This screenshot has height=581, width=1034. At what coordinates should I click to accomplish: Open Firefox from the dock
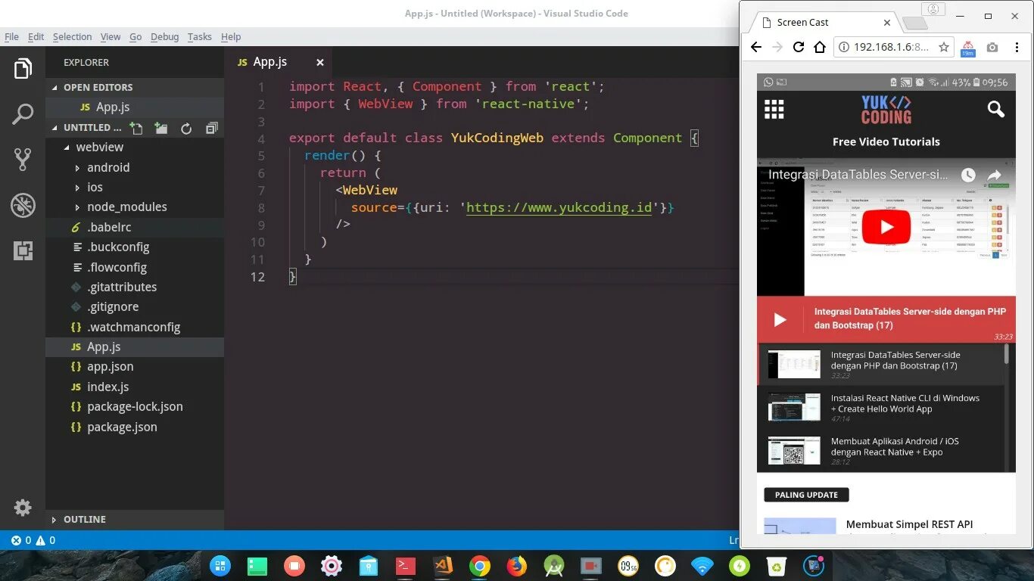(x=517, y=565)
